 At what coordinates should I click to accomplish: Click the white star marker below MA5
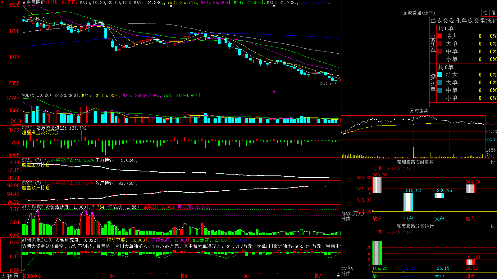click(x=274, y=6)
